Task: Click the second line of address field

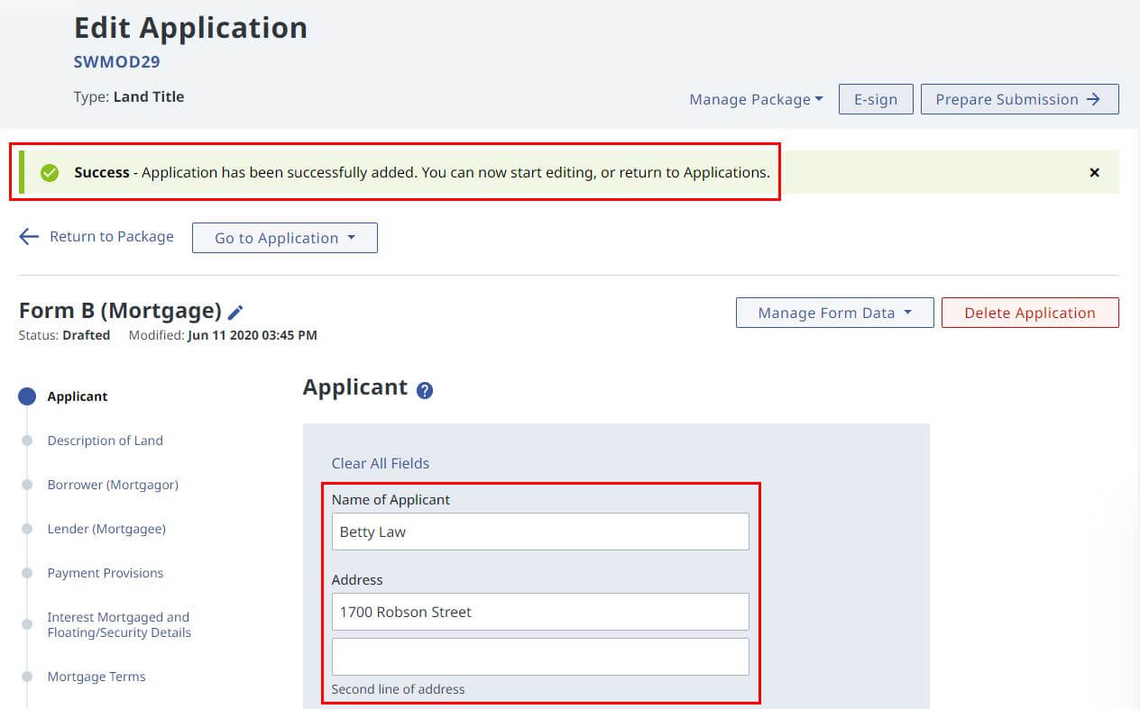Action: (x=540, y=657)
